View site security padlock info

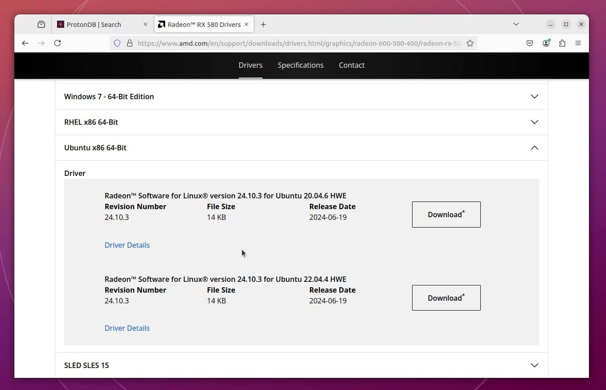[129, 43]
